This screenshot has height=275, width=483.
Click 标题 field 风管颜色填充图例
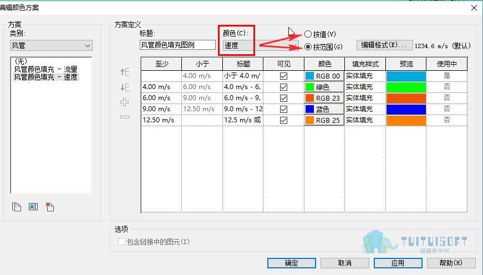coord(177,45)
